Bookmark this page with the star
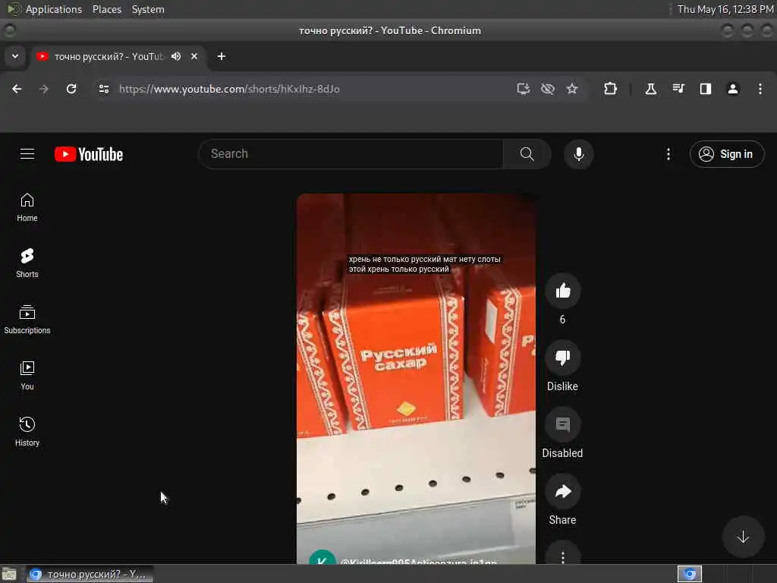 click(572, 89)
